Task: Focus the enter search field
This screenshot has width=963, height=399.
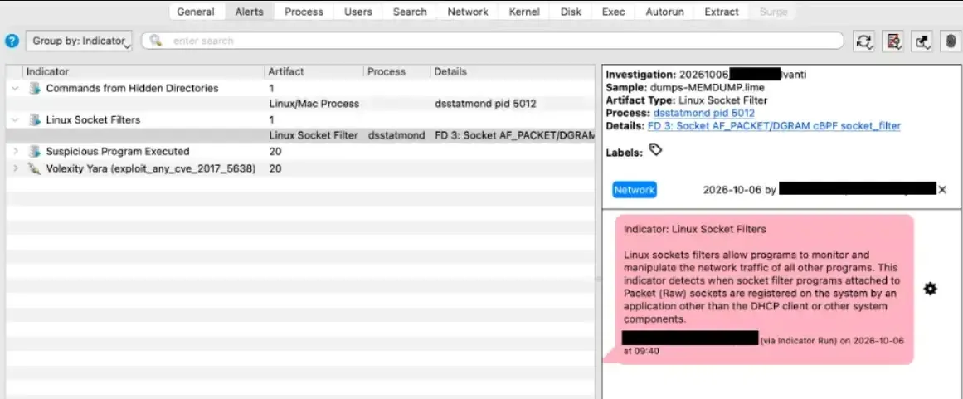Action: (493, 41)
